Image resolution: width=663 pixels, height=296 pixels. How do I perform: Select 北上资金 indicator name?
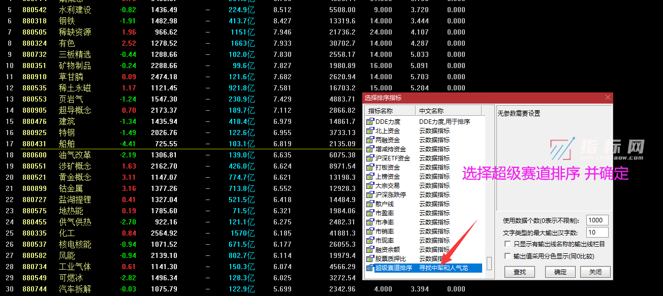[388, 131]
